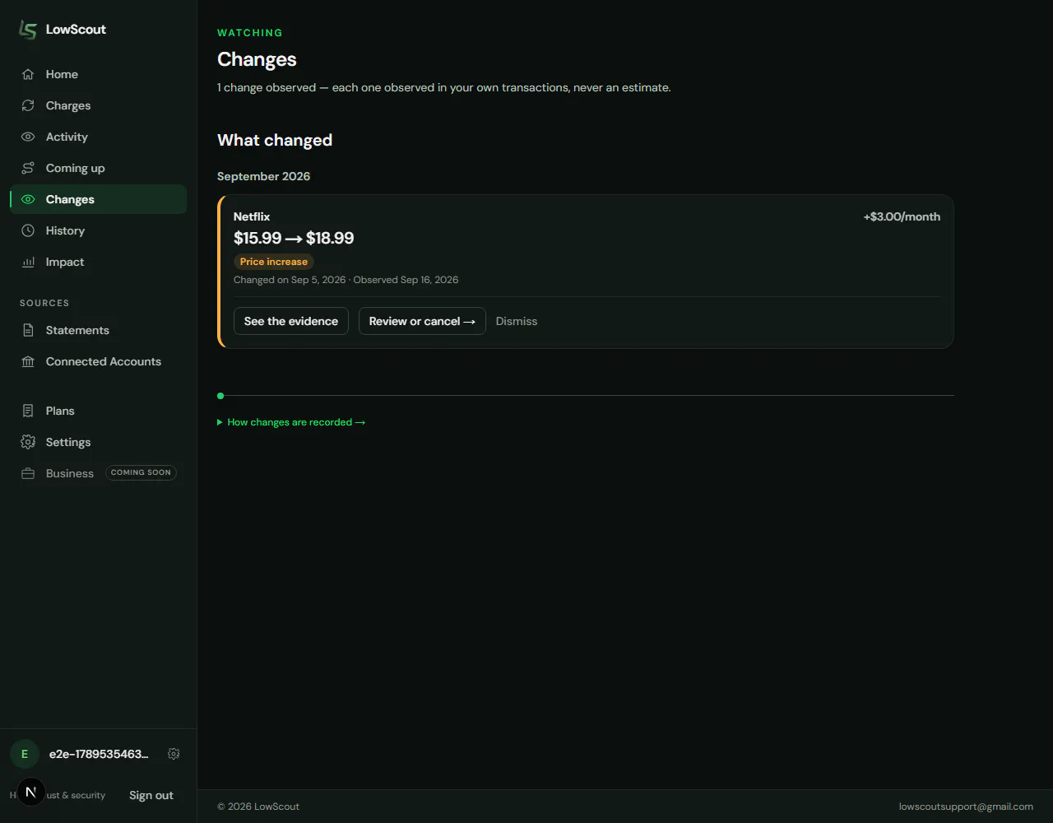This screenshot has height=823, width=1053.
Task: Click Review or cancel for Netflix
Action: pyautogui.click(x=422, y=321)
